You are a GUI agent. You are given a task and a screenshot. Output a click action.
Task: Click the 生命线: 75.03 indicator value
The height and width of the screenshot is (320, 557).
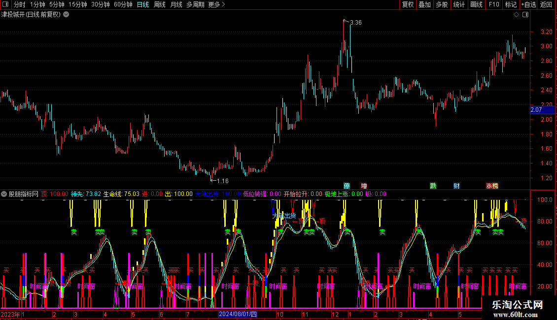tap(121, 194)
